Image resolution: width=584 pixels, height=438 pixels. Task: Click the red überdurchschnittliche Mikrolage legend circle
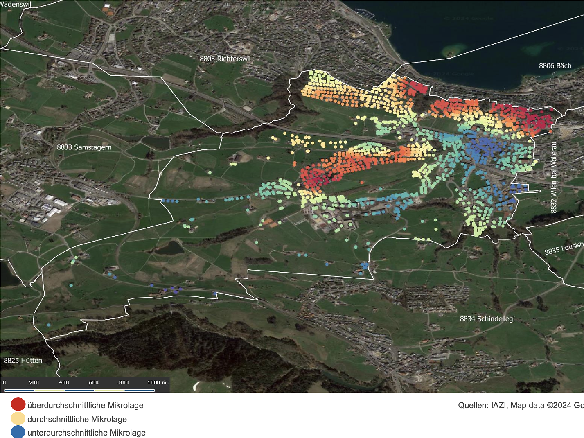(x=18, y=404)
